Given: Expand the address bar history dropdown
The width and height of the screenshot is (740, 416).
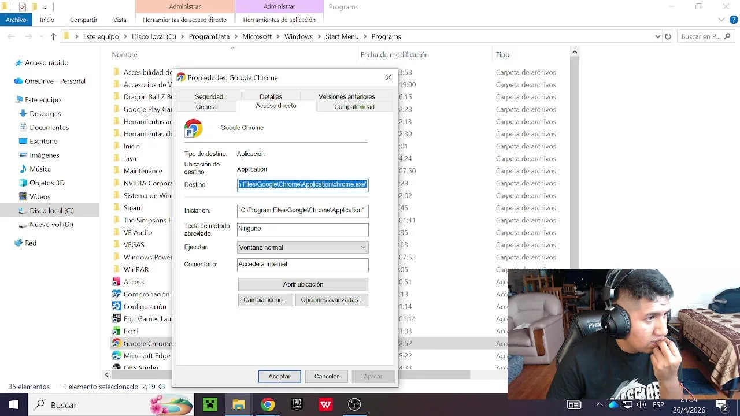Looking at the screenshot, I should pos(657,36).
